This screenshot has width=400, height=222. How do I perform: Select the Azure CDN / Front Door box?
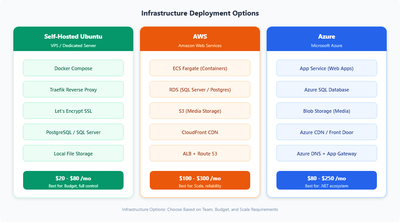point(327,132)
